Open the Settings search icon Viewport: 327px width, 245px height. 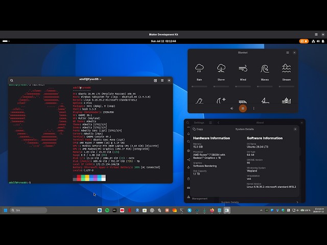(188, 122)
